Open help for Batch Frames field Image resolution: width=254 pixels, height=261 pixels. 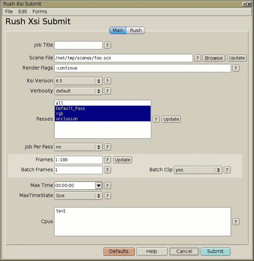(107, 170)
